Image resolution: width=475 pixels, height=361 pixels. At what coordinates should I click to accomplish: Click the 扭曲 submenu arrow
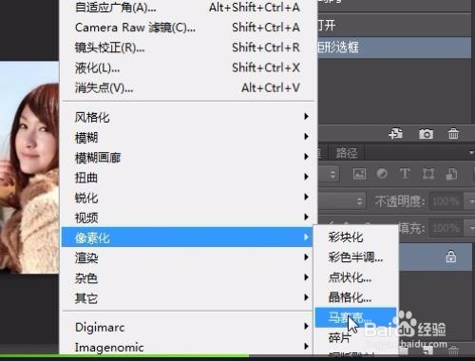tap(306, 177)
